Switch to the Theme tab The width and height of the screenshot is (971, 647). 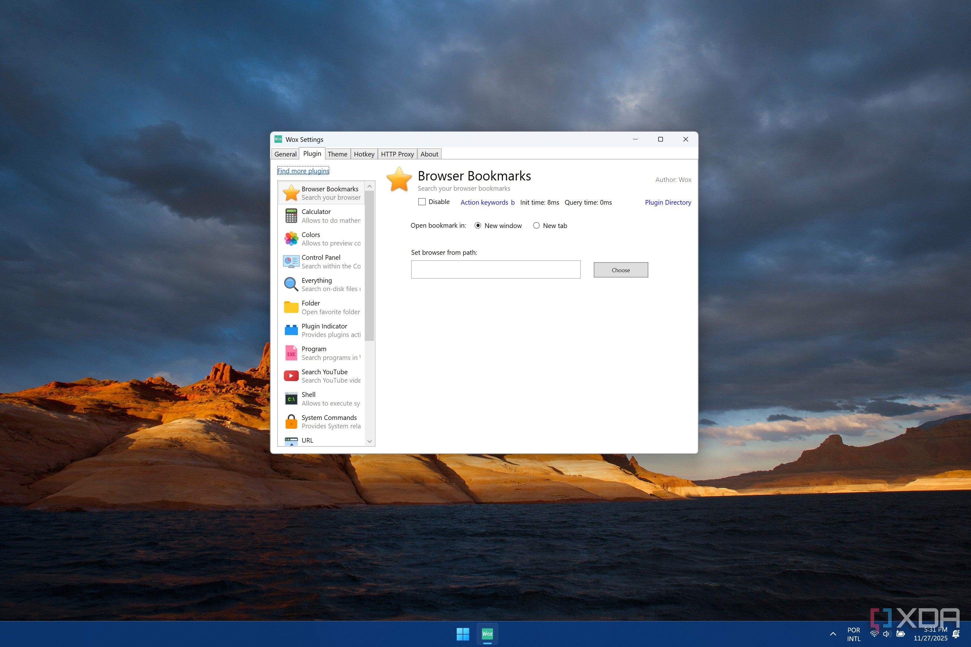tap(337, 154)
